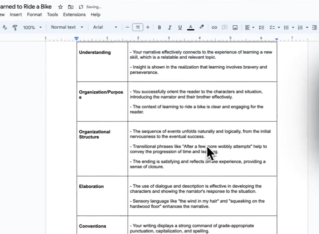Click text 'Your writing displays a strong command'

pos(172,226)
